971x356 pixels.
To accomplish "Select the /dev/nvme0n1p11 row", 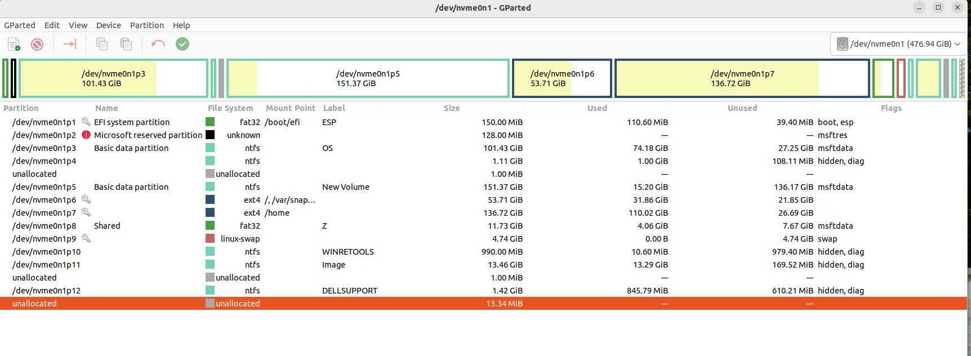I will (483, 264).
